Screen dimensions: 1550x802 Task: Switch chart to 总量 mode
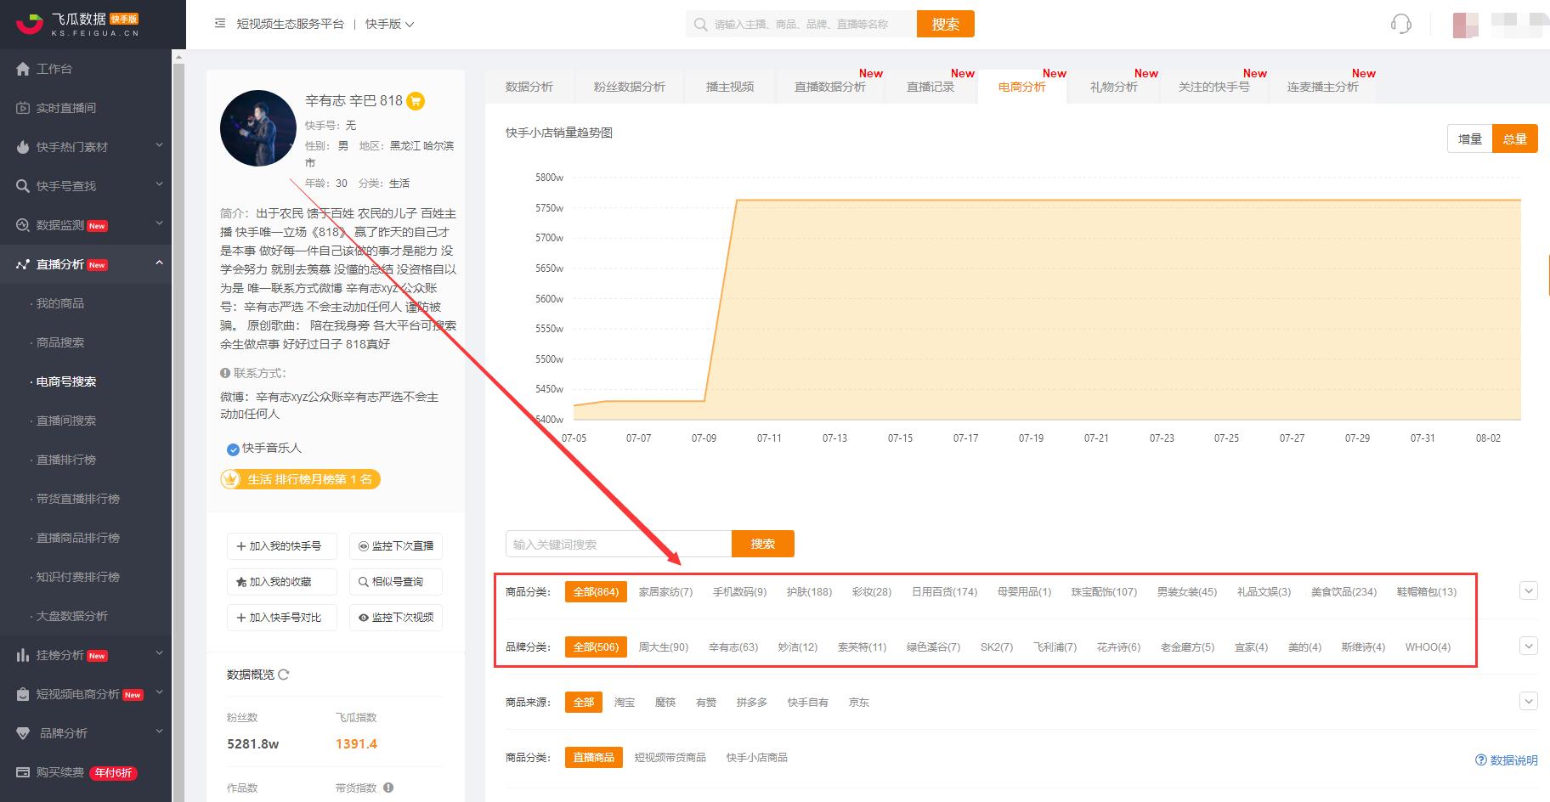point(1514,138)
